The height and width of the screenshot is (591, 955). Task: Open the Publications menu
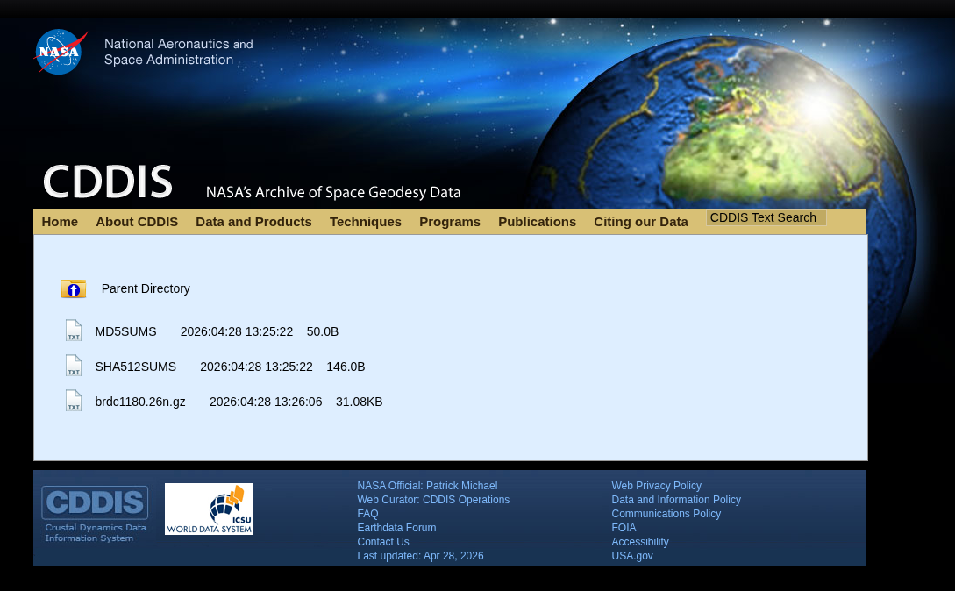tap(538, 222)
